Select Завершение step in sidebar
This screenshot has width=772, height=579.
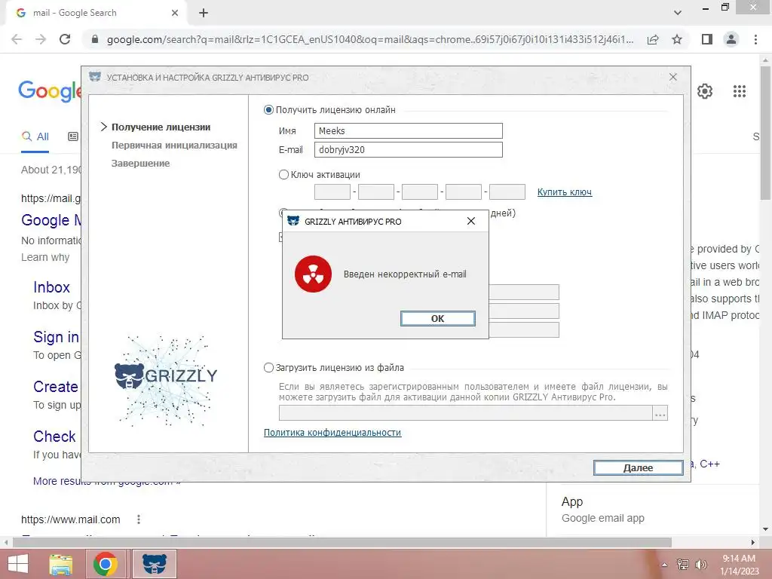pyautogui.click(x=140, y=164)
